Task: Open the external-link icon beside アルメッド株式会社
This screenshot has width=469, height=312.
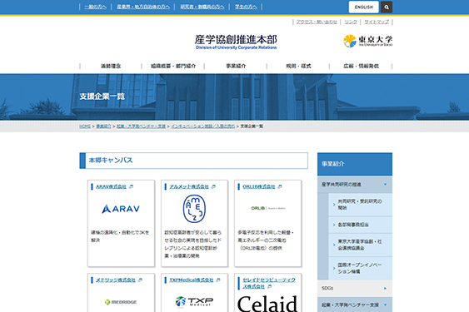Action: (x=213, y=186)
